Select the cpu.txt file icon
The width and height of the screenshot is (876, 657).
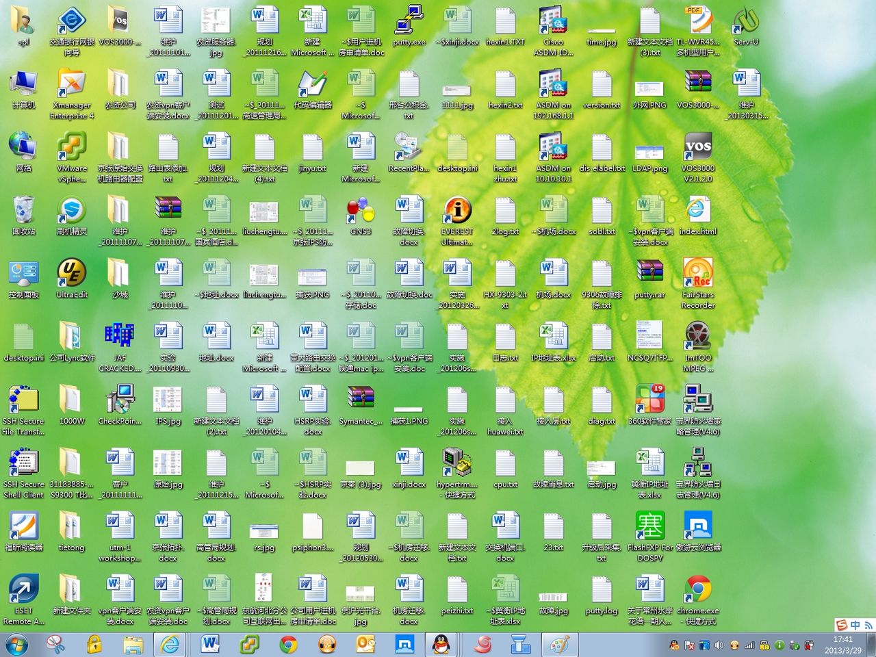tap(505, 469)
